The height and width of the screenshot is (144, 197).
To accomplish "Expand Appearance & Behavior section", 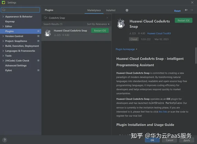I will click(3, 17).
